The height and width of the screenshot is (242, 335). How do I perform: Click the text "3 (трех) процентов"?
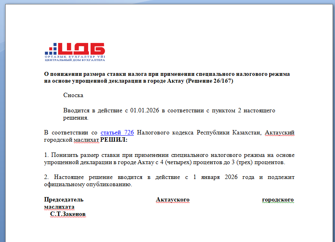[258, 163]
